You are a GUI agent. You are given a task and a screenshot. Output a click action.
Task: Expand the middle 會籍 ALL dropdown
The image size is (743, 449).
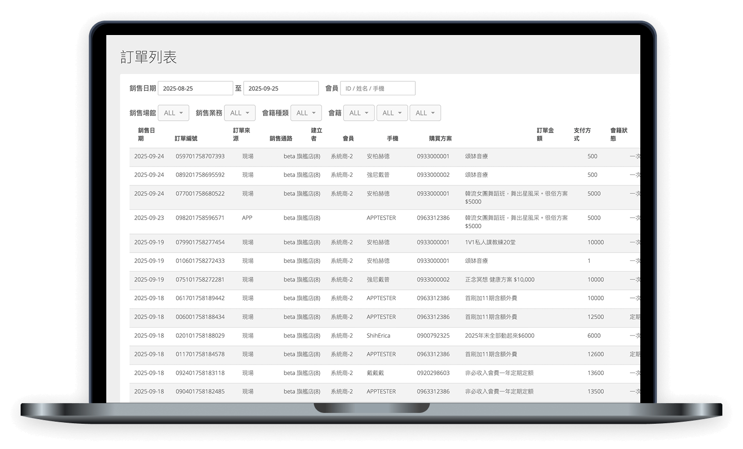(392, 112)
